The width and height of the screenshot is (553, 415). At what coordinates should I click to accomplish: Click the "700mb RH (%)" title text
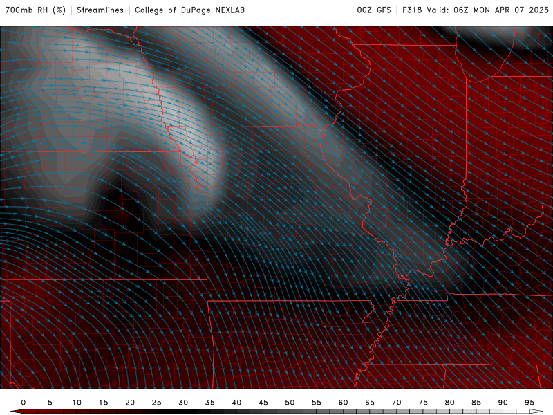[35, 10]
